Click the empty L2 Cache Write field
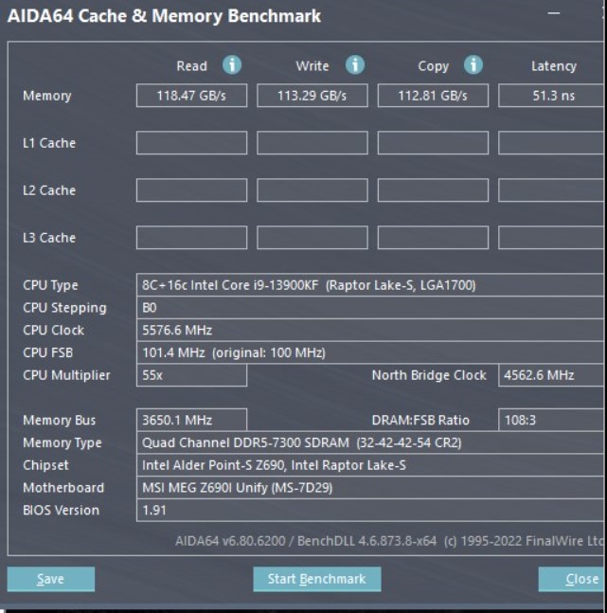 [x=312, y=190]
